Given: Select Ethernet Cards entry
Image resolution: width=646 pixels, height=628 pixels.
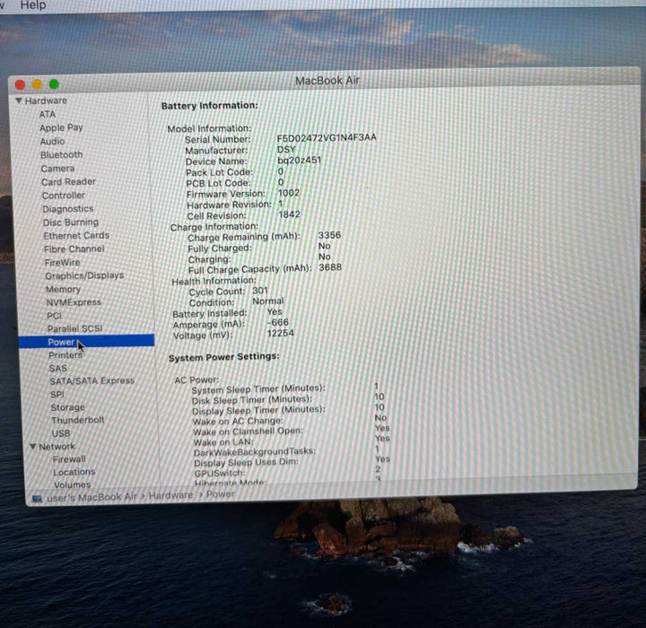Looking at the screenshot, I should tap(76, 236).
